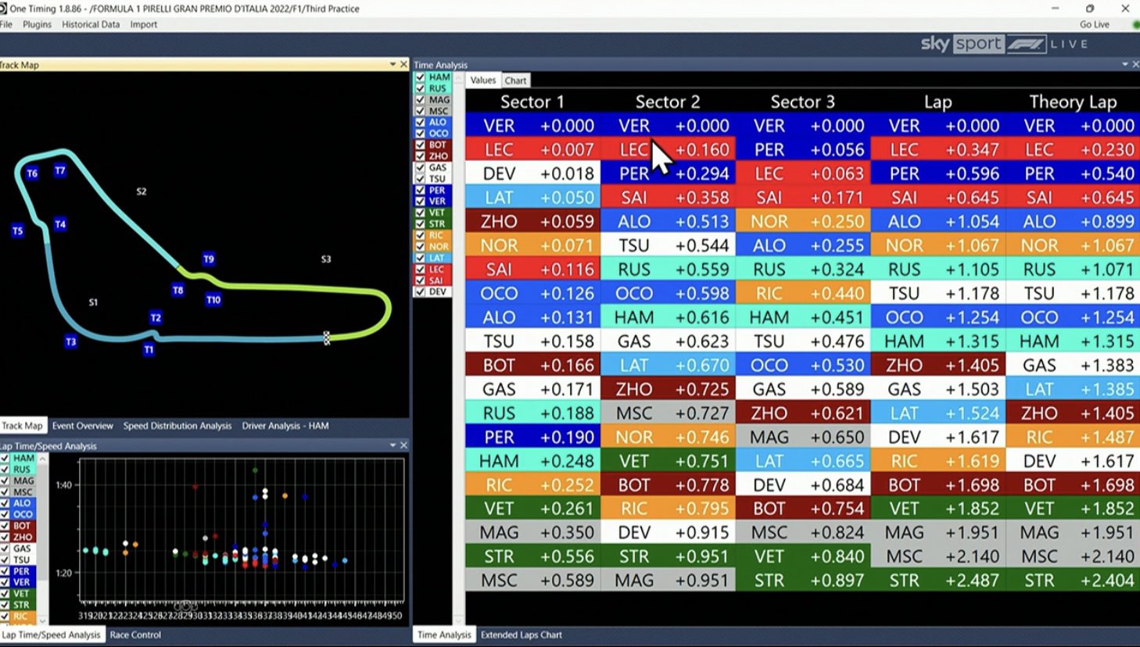
Task: Select the T8 turn marker on track map
Action: point(178,290)
